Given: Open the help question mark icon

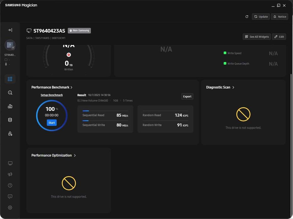Looking at the screenshot, I should [10, 185].
